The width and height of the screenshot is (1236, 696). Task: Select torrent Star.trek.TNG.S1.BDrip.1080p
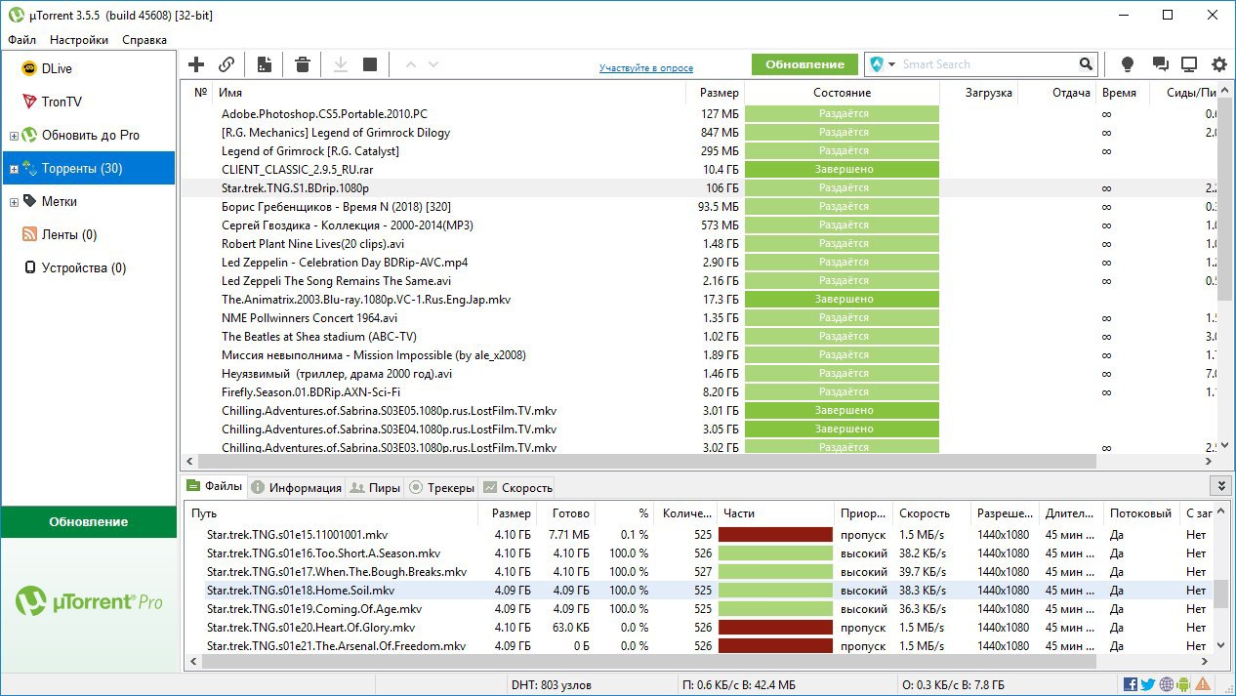pos(295,187)
